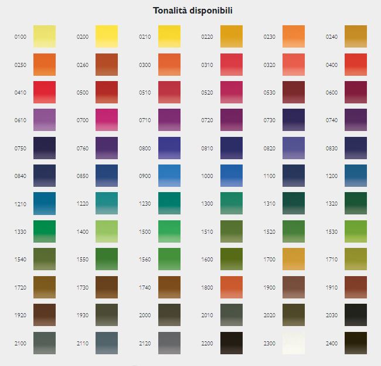Select the light orange swatch 0230

[294, 36]
